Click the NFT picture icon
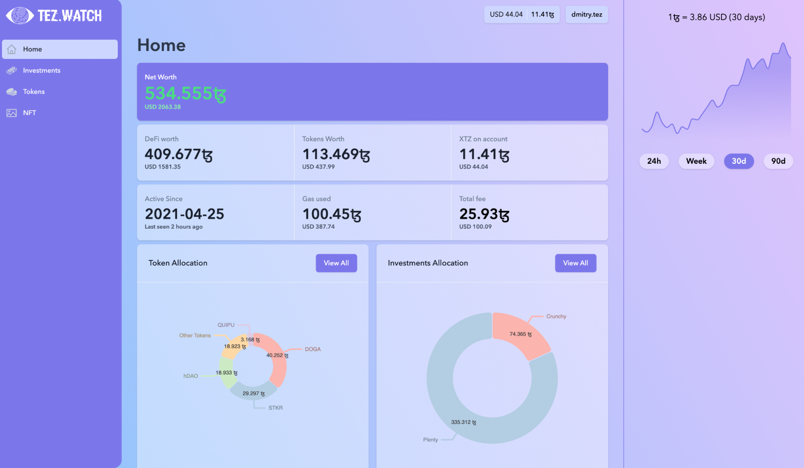Image resolution: width=804 pixels, height=468 pixels. 12,113
